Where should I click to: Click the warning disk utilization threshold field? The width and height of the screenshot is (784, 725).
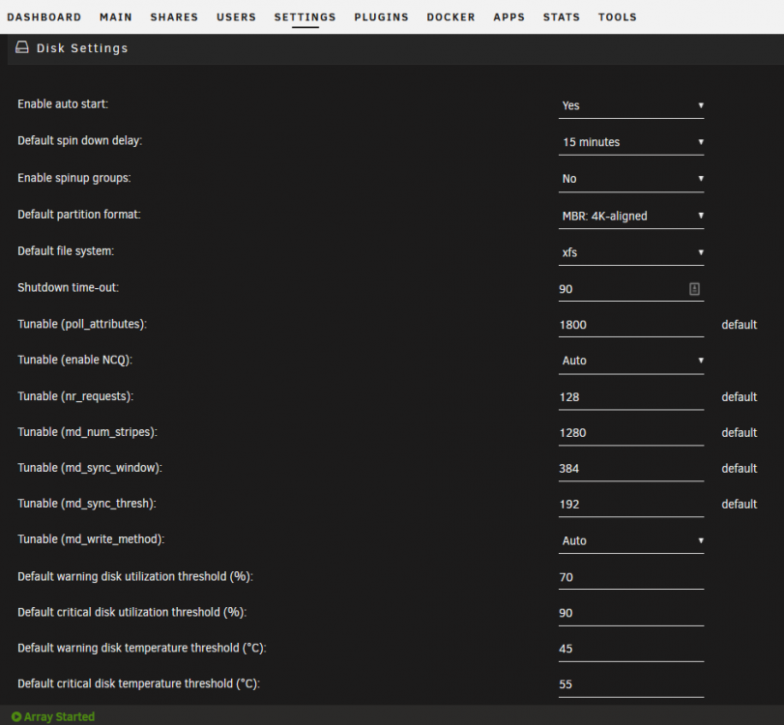click(631, 577)
